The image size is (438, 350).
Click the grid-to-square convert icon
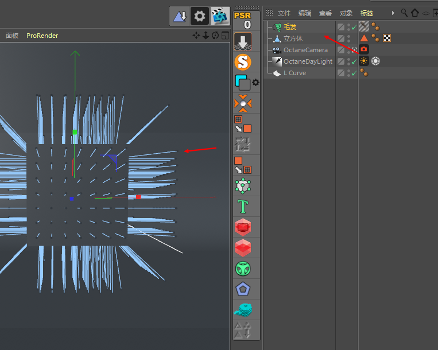click(243, 124)
